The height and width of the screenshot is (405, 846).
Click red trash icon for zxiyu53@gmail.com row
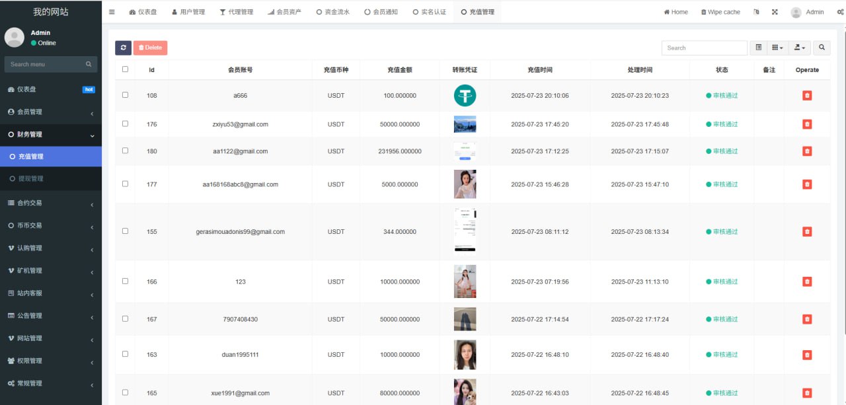(x=806, y=124)
